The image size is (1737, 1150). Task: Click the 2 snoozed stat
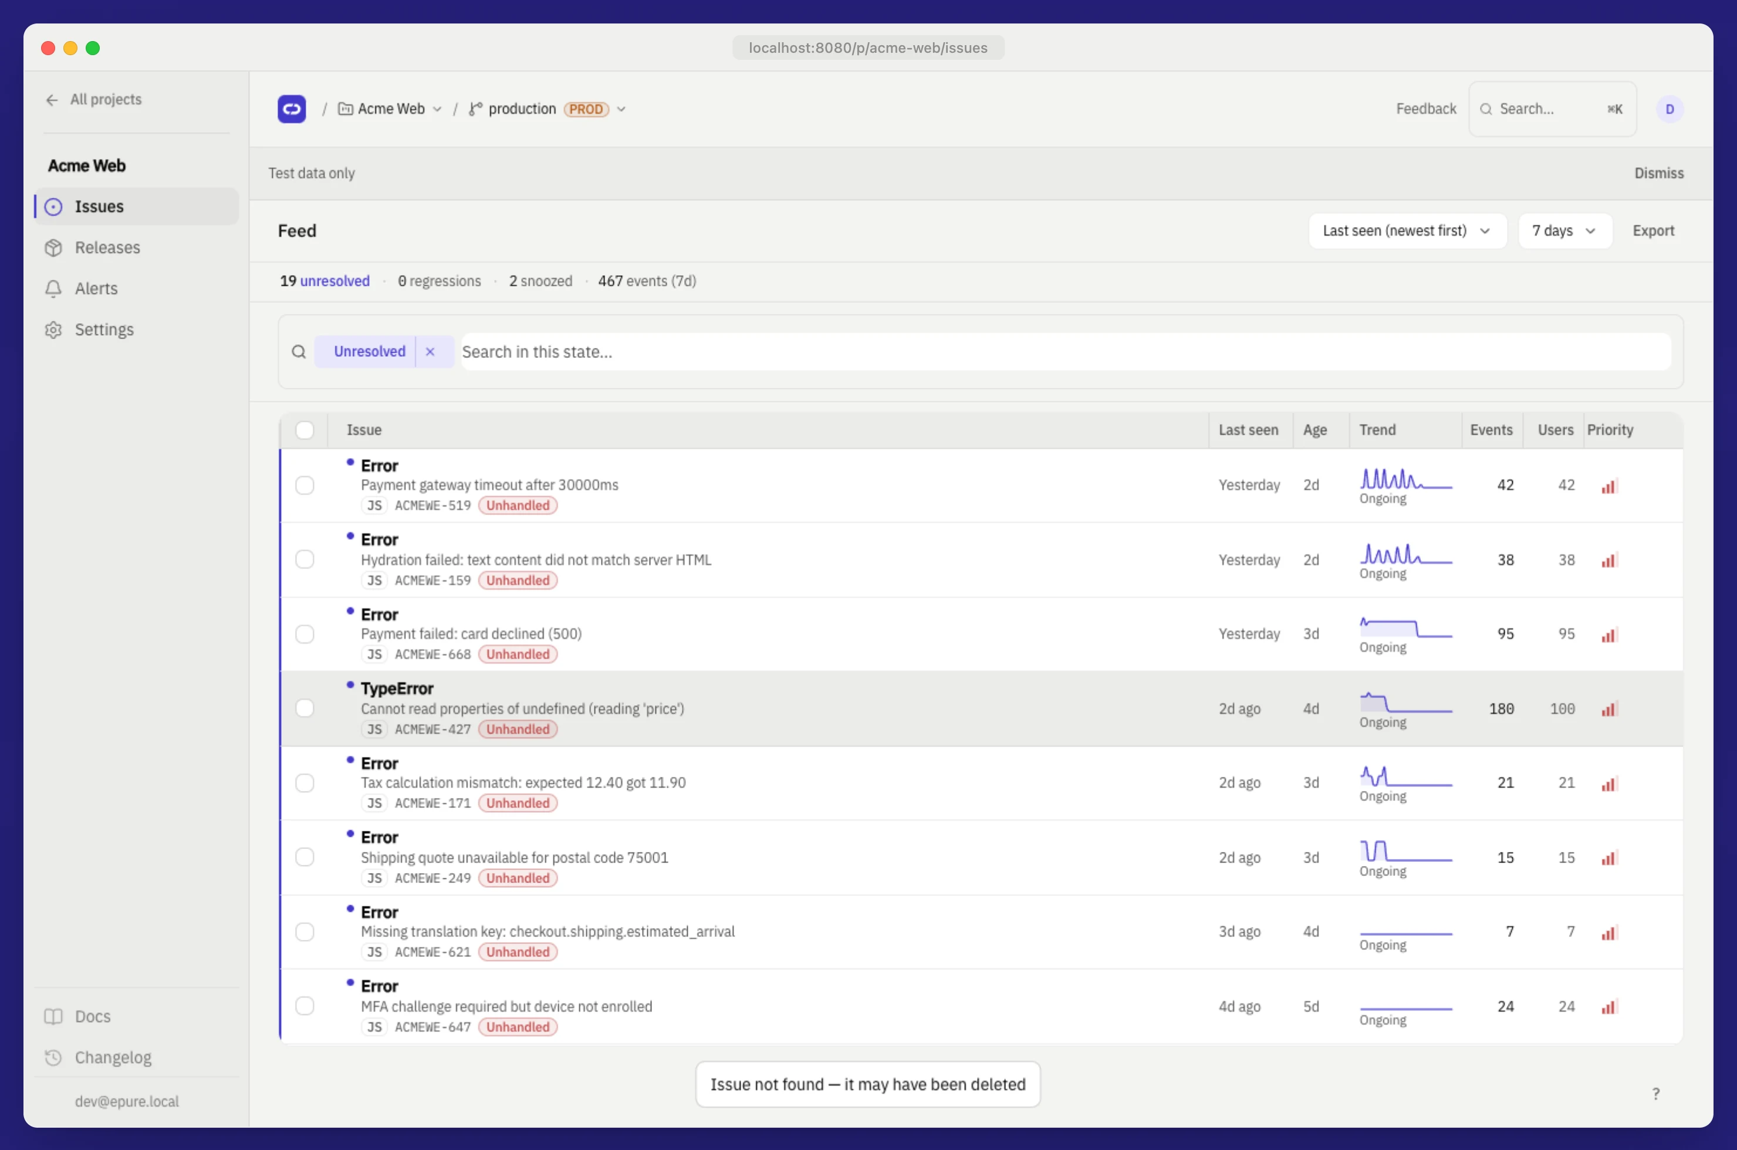click(x=540, y=282)
